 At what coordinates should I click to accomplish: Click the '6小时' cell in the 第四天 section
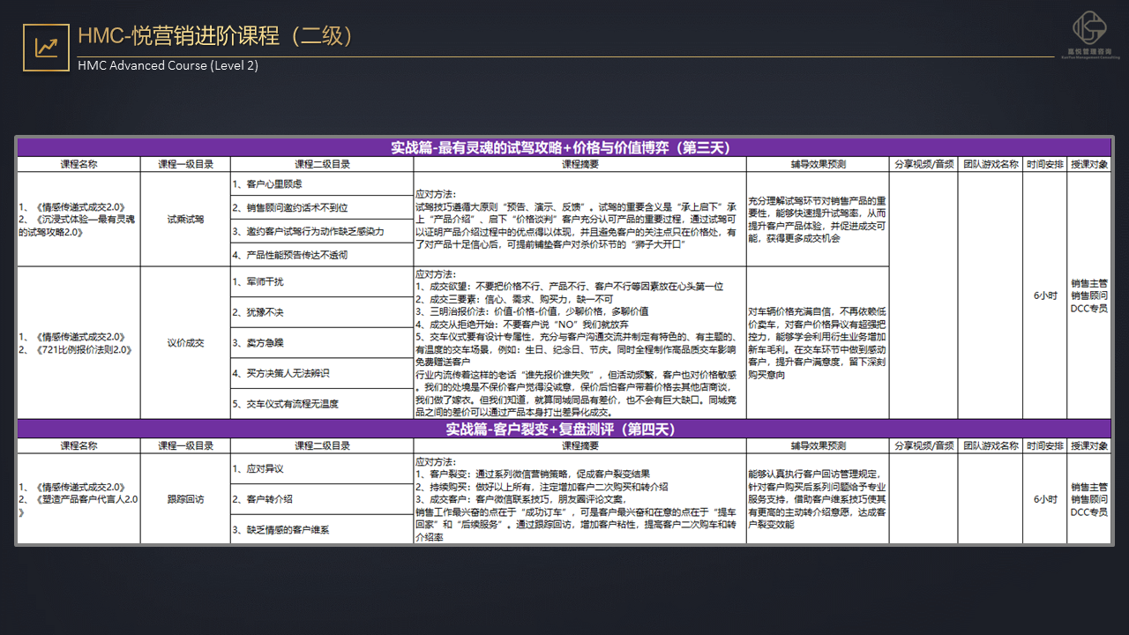1045,498
